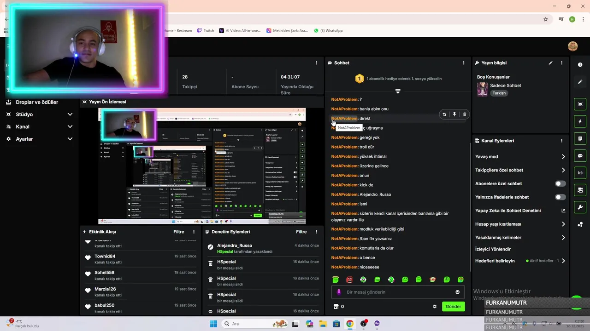Bookmark this page with star icon
The image size is (590, 331).
point(546,19)
